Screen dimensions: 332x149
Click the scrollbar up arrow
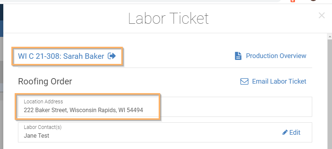[330, 37]
